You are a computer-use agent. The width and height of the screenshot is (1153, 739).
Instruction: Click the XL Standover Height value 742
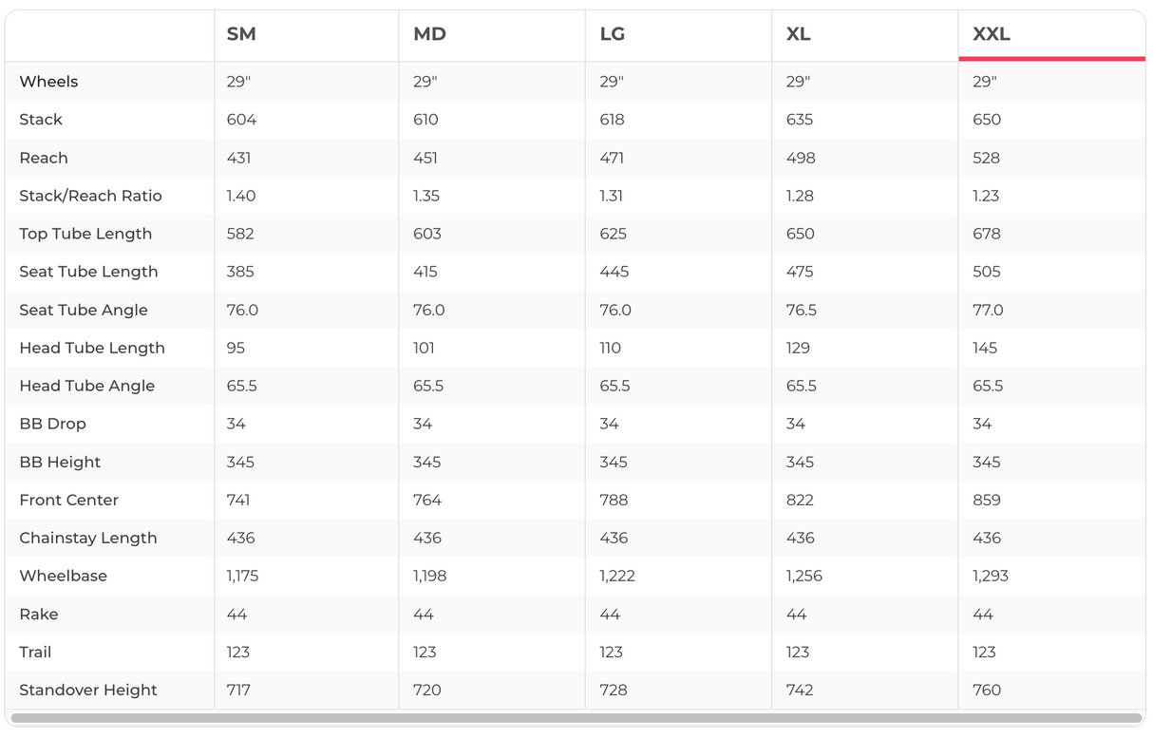click(x=800, y=690)
